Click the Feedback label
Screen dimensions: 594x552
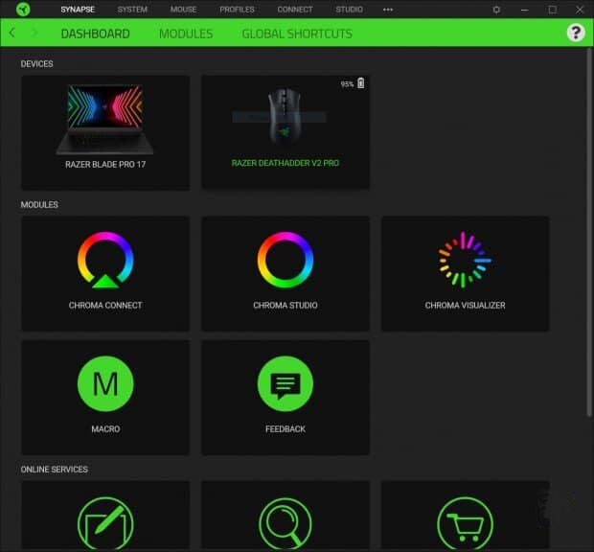(x=286, y=429)
